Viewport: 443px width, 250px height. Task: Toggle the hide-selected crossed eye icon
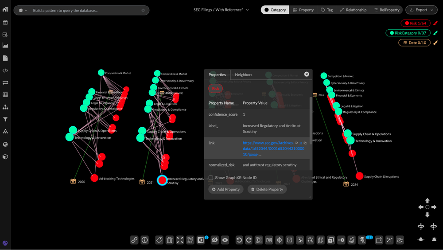coord(215,240)
